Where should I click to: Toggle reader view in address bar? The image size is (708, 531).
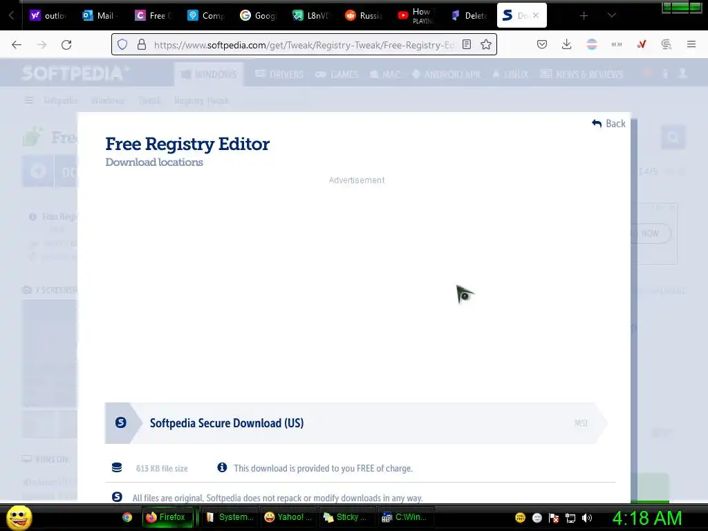pyautogui.click(x=467, y=44)
